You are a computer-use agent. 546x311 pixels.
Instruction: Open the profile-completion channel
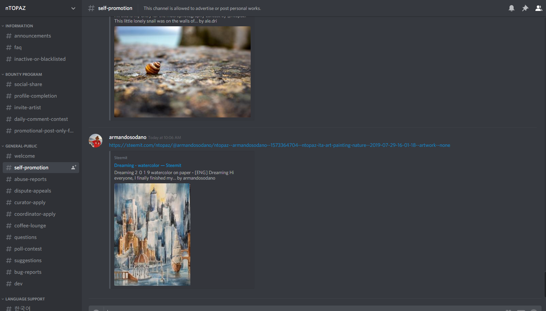click(x=41, y=96)
